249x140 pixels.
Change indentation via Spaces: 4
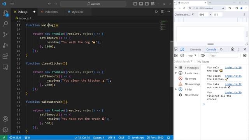98,137
